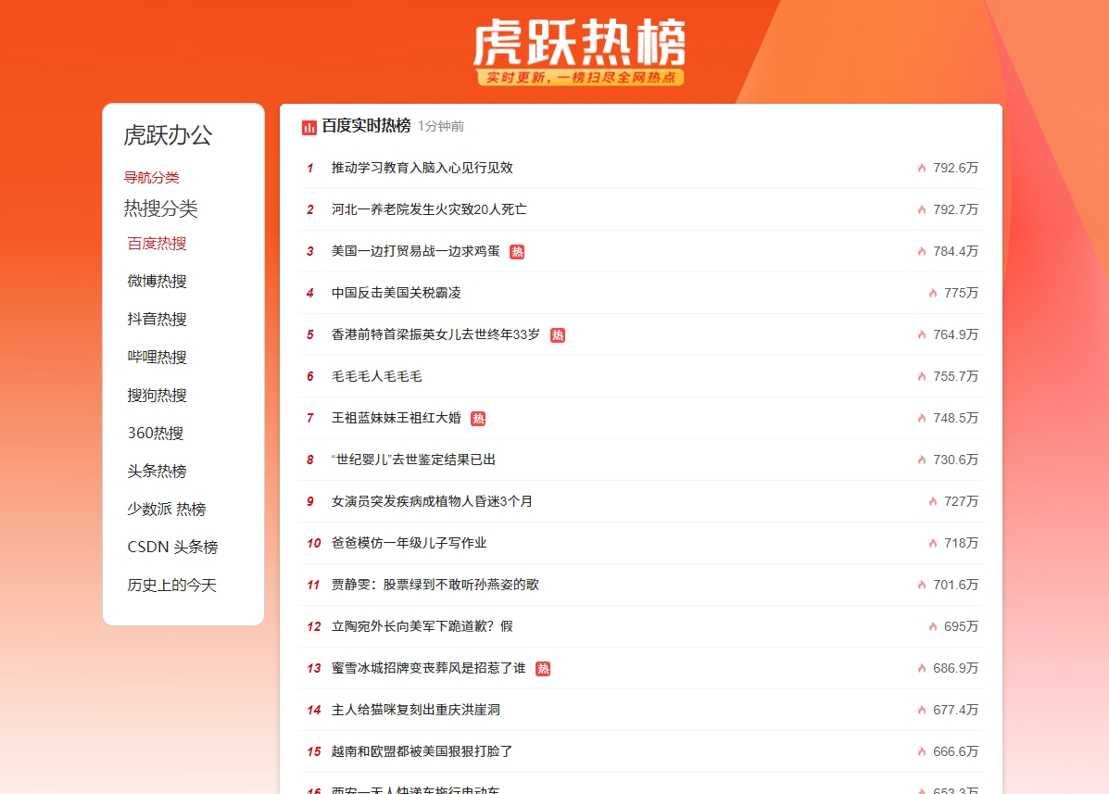Viewport: 1109px width, 794px height.
Task: Click the flame icon next to 677.4万
Action: click(922, 711)
